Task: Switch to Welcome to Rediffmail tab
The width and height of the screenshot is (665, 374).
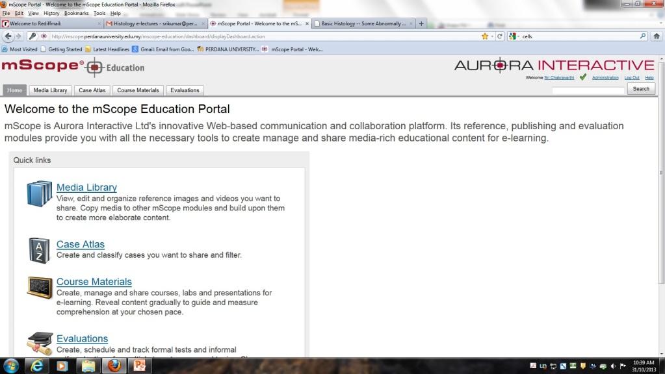Action: click(x=52, y=24)
